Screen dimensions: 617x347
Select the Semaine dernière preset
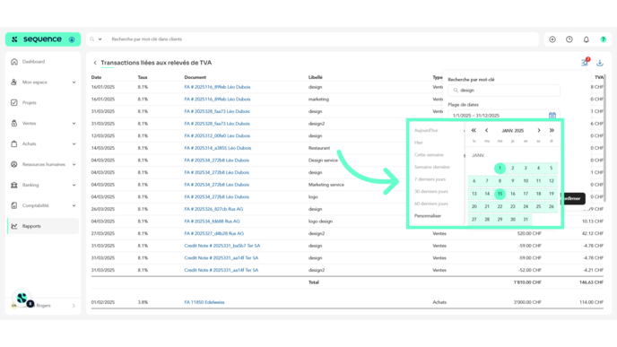point(431,167)
